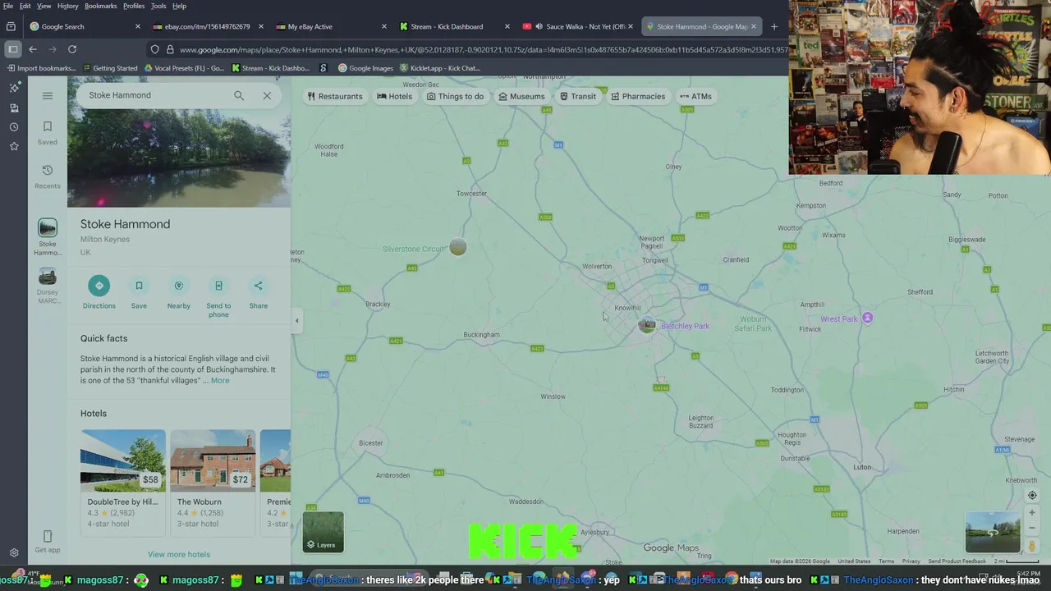Screen dimensions: 1051x591
Task: Click the address bar URL
Action: [x=483, y=49]
